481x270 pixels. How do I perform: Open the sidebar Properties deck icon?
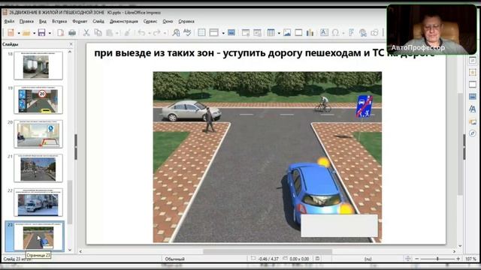pos(473,60)
